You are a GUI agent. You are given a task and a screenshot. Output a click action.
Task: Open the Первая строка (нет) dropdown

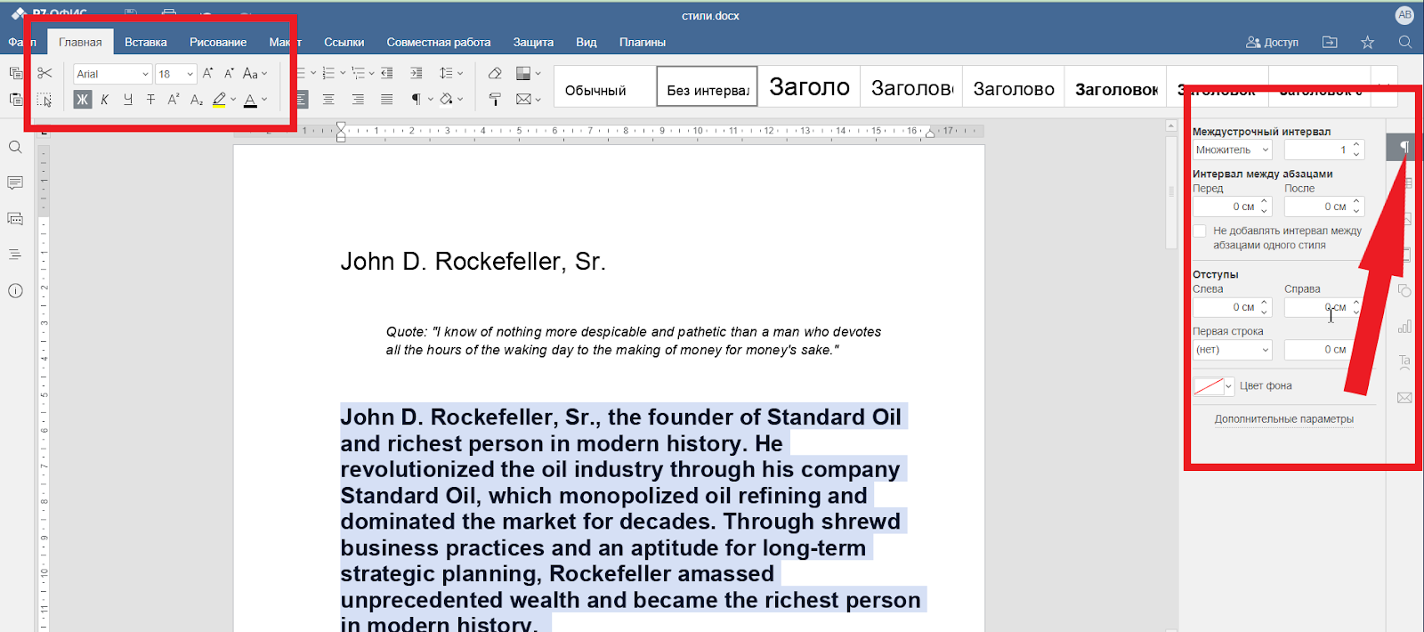click(x=1233, y=350)
